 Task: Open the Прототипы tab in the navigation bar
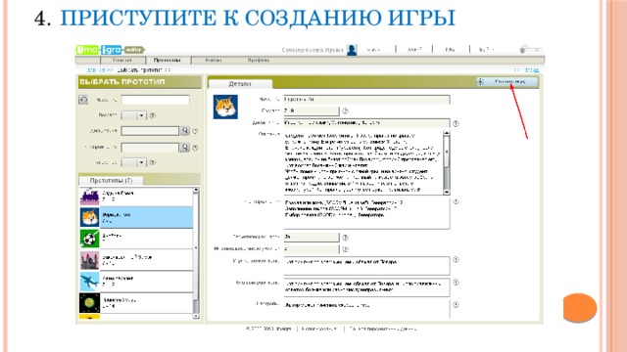click(168, 61)
